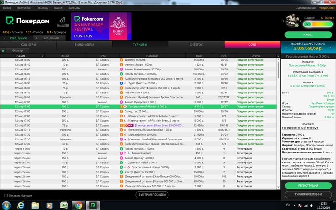This screenshot has height=210, width=336.
Task: Show next jackpot with right arrow
Action: tap(330, 47)
